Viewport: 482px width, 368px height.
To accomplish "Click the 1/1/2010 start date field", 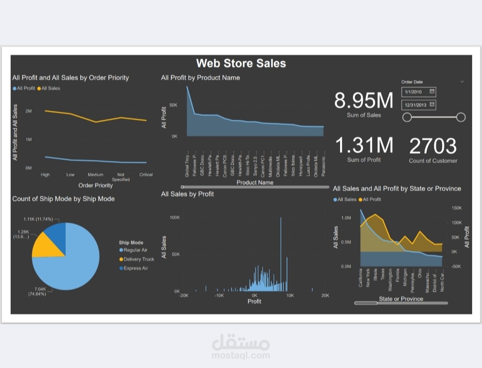I will point(419,92).
